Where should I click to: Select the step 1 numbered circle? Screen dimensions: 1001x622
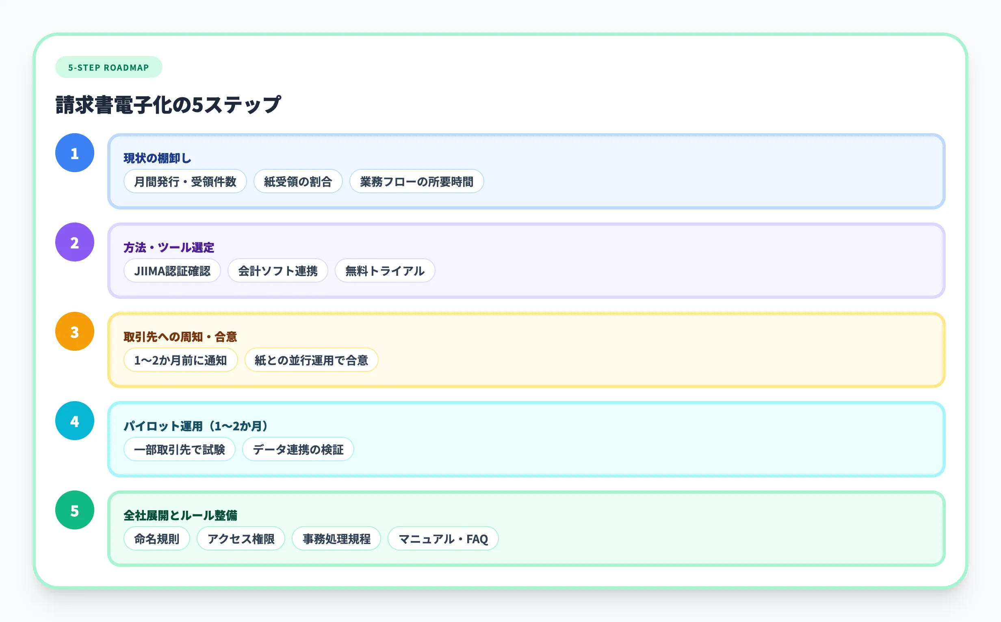pyautogui.click(x=74, y=153)
